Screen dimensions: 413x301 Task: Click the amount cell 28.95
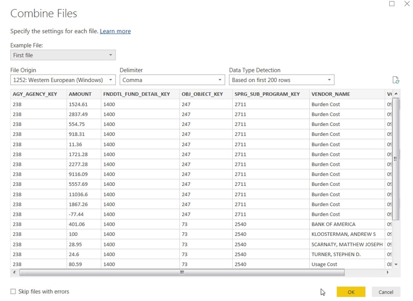(x=84, y=244)
